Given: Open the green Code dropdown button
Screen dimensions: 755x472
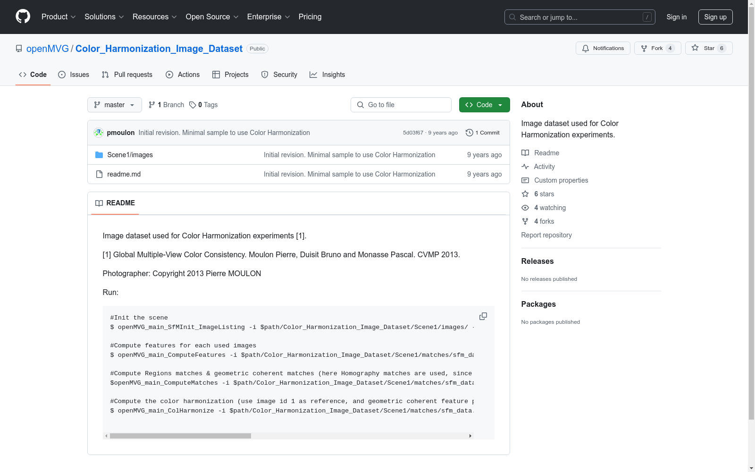Looking at the screenshot, I should click(x=484, y=105).
